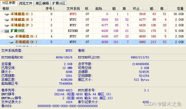Click the 0F identifier cell
The height and width of the screenshot is (109, 186).
[x=88, y=31]
